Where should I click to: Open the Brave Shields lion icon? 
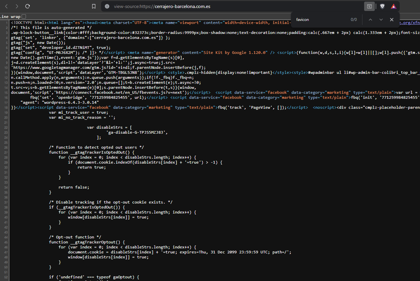pos(382,6)
